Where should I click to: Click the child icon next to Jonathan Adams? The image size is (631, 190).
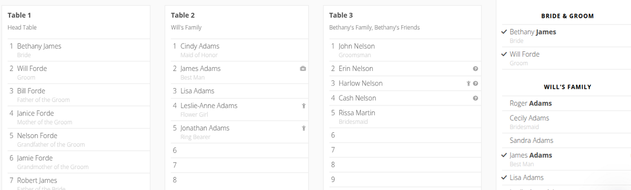(x=304, y=128)
